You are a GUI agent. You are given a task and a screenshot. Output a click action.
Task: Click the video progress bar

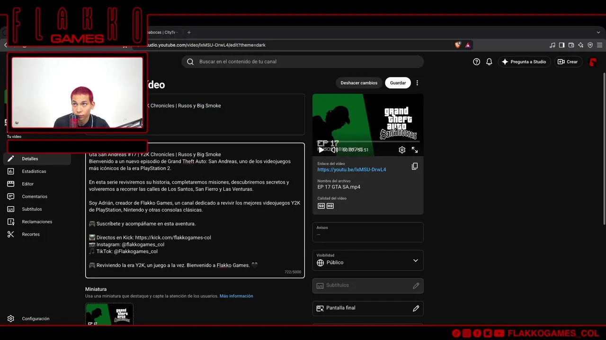click(368, 142)
